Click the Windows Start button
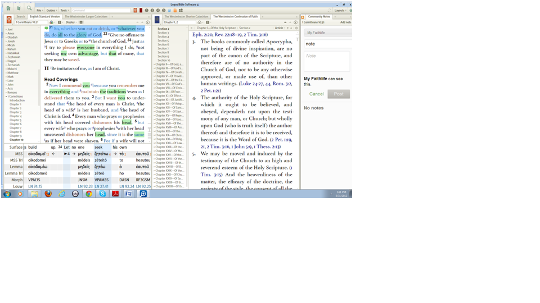The image size is (540, 303). [x=7, y=194]
